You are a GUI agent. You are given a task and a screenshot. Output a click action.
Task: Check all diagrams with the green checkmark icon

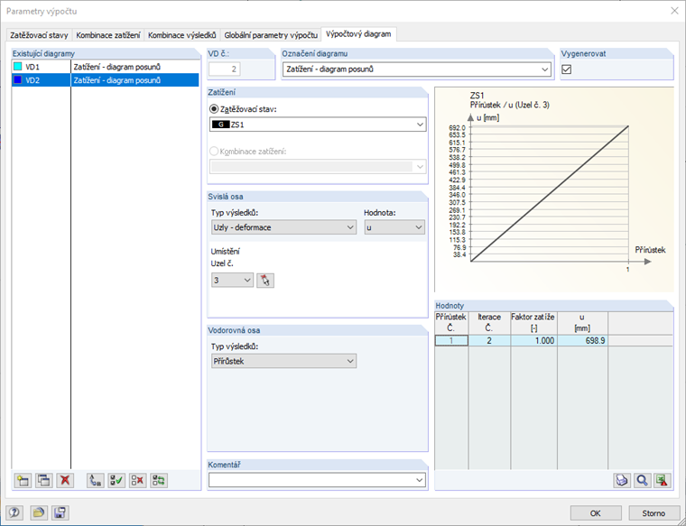pos(116,481)
